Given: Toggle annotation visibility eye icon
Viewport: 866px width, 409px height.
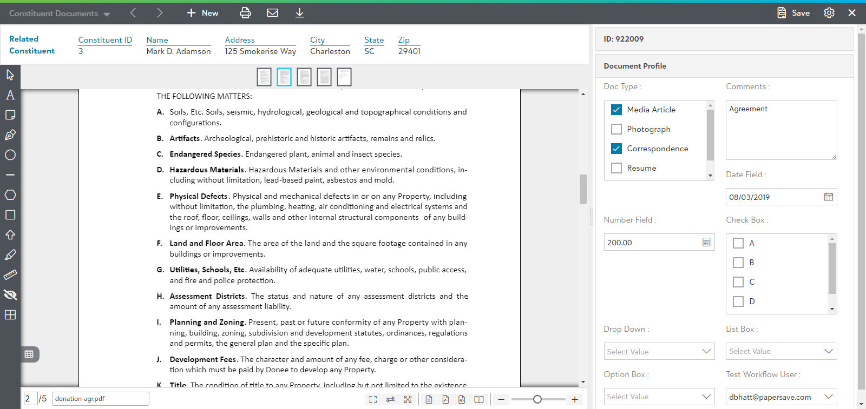Looking at the screenshot, I should point(10,295).
